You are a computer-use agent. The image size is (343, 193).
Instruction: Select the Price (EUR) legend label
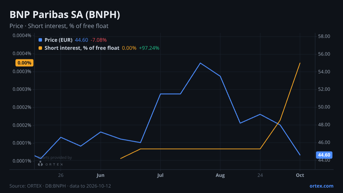pyautogui.click(x=59, y=40)
